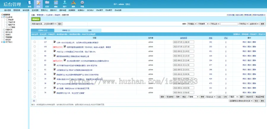Viewport: 267px width, 129px height.
Task: Open the 系统 globe icon in top bar
Action: point(29,3)
